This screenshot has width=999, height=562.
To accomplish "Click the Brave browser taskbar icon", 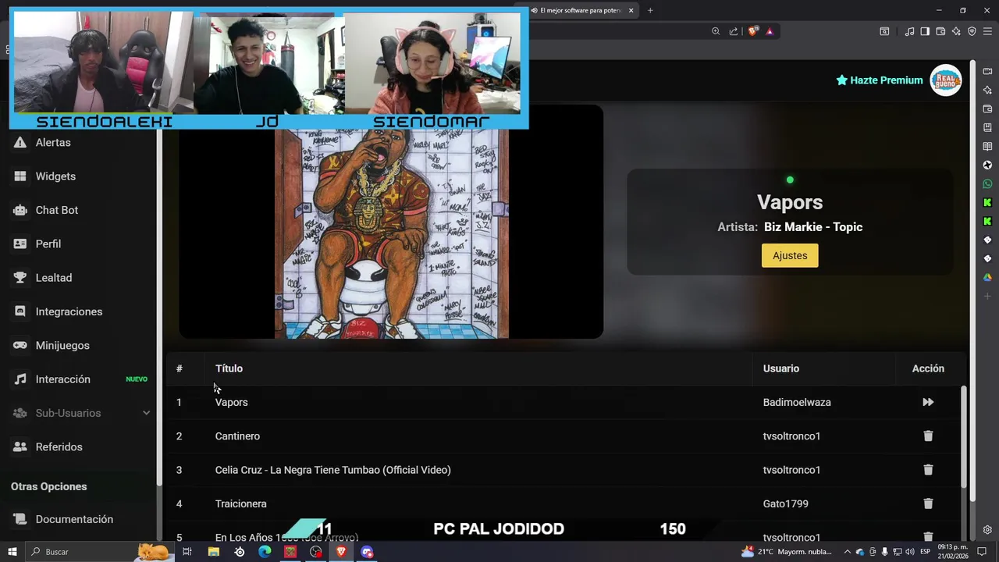I will (341, 552).
